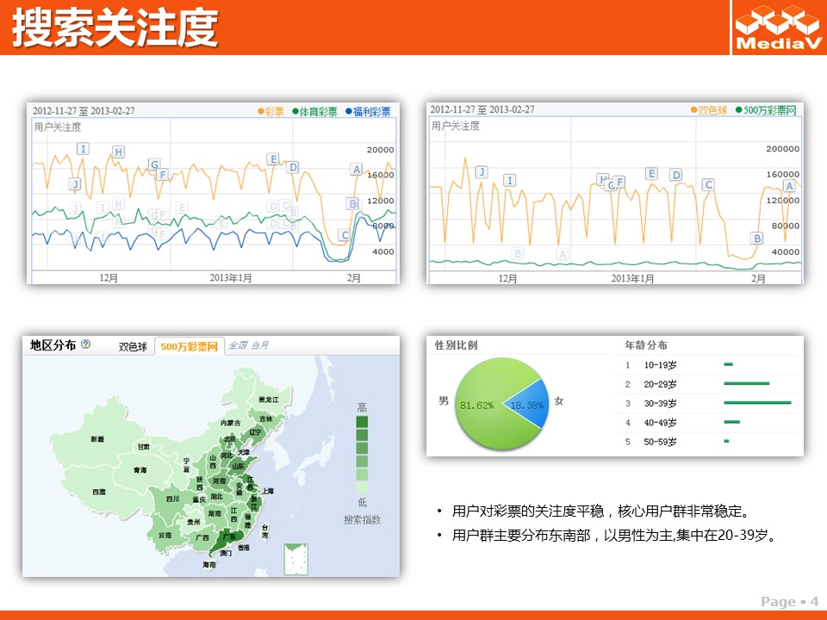Click the 全国 link
Image resolution: width=827 pixels, height=620 pixels.
click(238, 345)
